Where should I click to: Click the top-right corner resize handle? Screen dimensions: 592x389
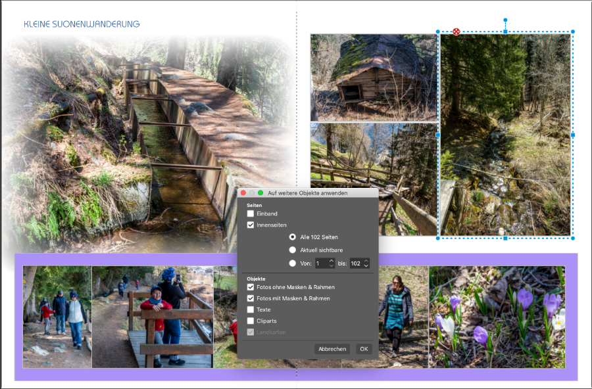click(x=572, y=32)
